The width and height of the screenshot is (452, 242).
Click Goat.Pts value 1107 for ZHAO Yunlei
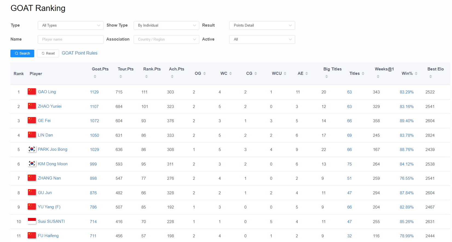pos(94,107)
